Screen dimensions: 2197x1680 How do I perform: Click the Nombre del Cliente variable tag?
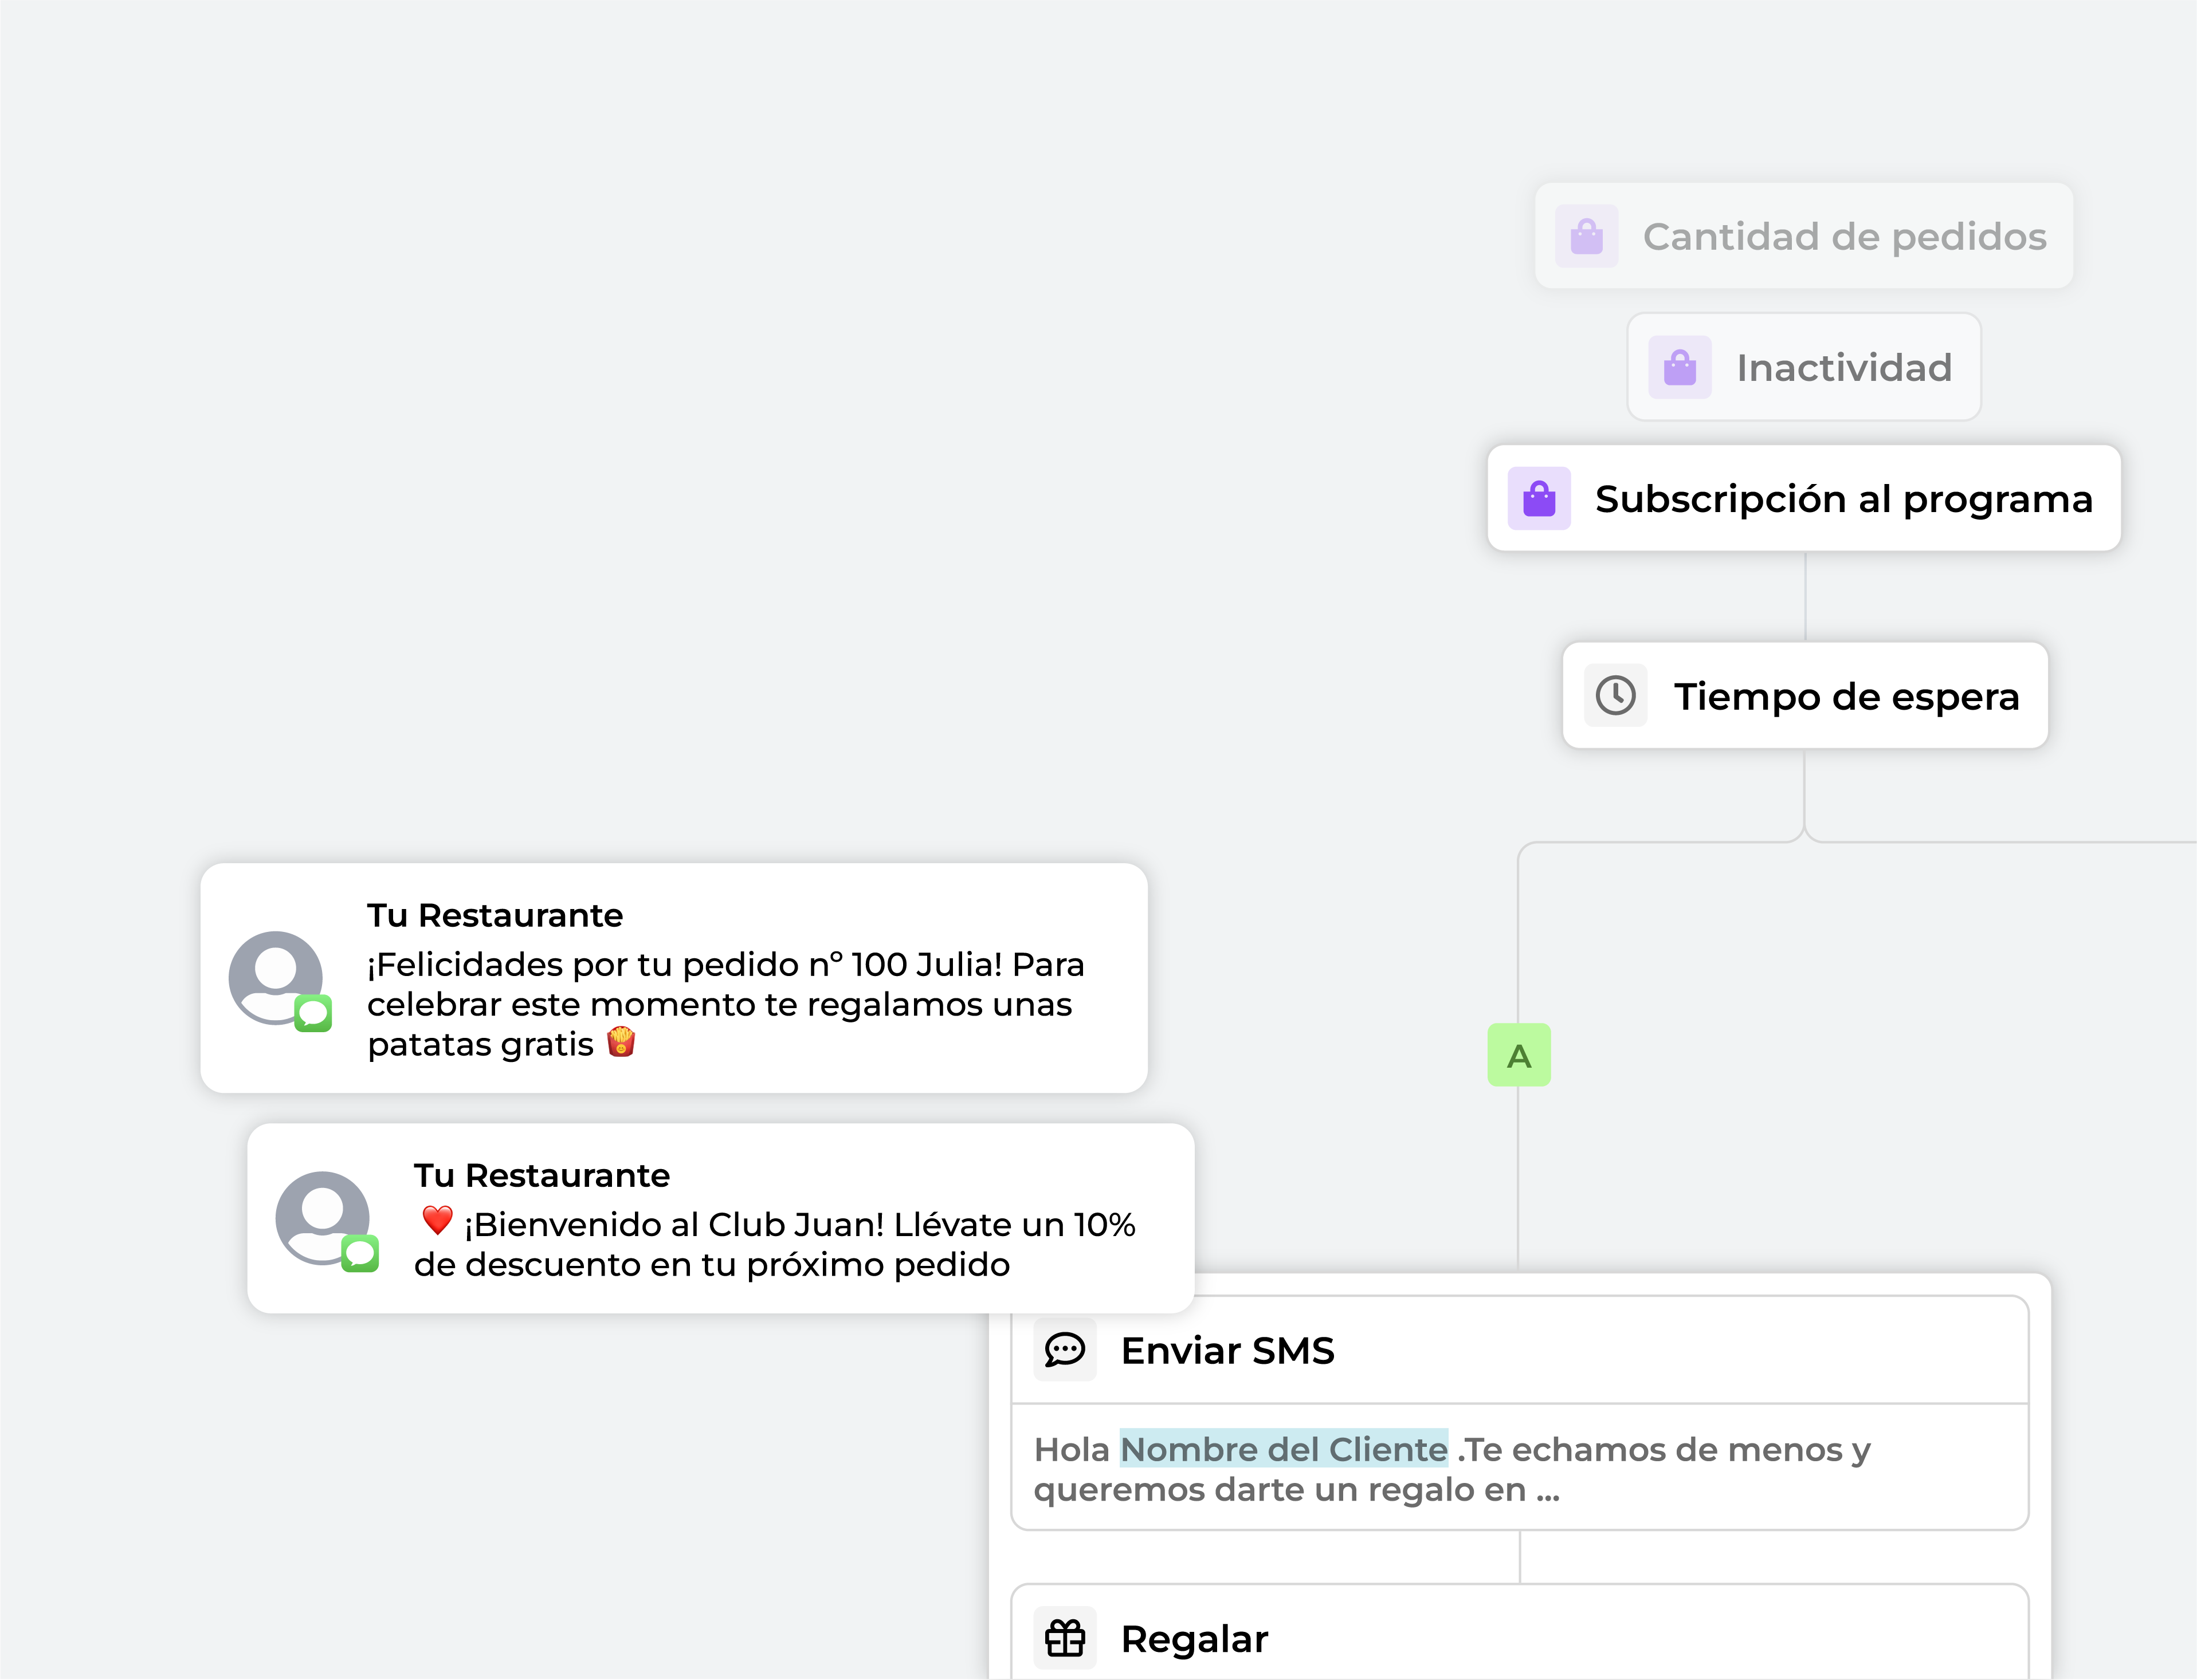tap(1284, 1449)
